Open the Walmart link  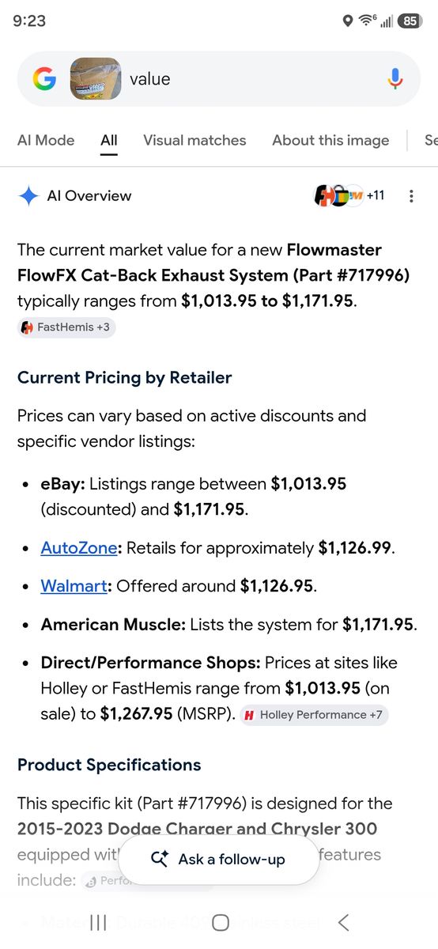[74, 586]
